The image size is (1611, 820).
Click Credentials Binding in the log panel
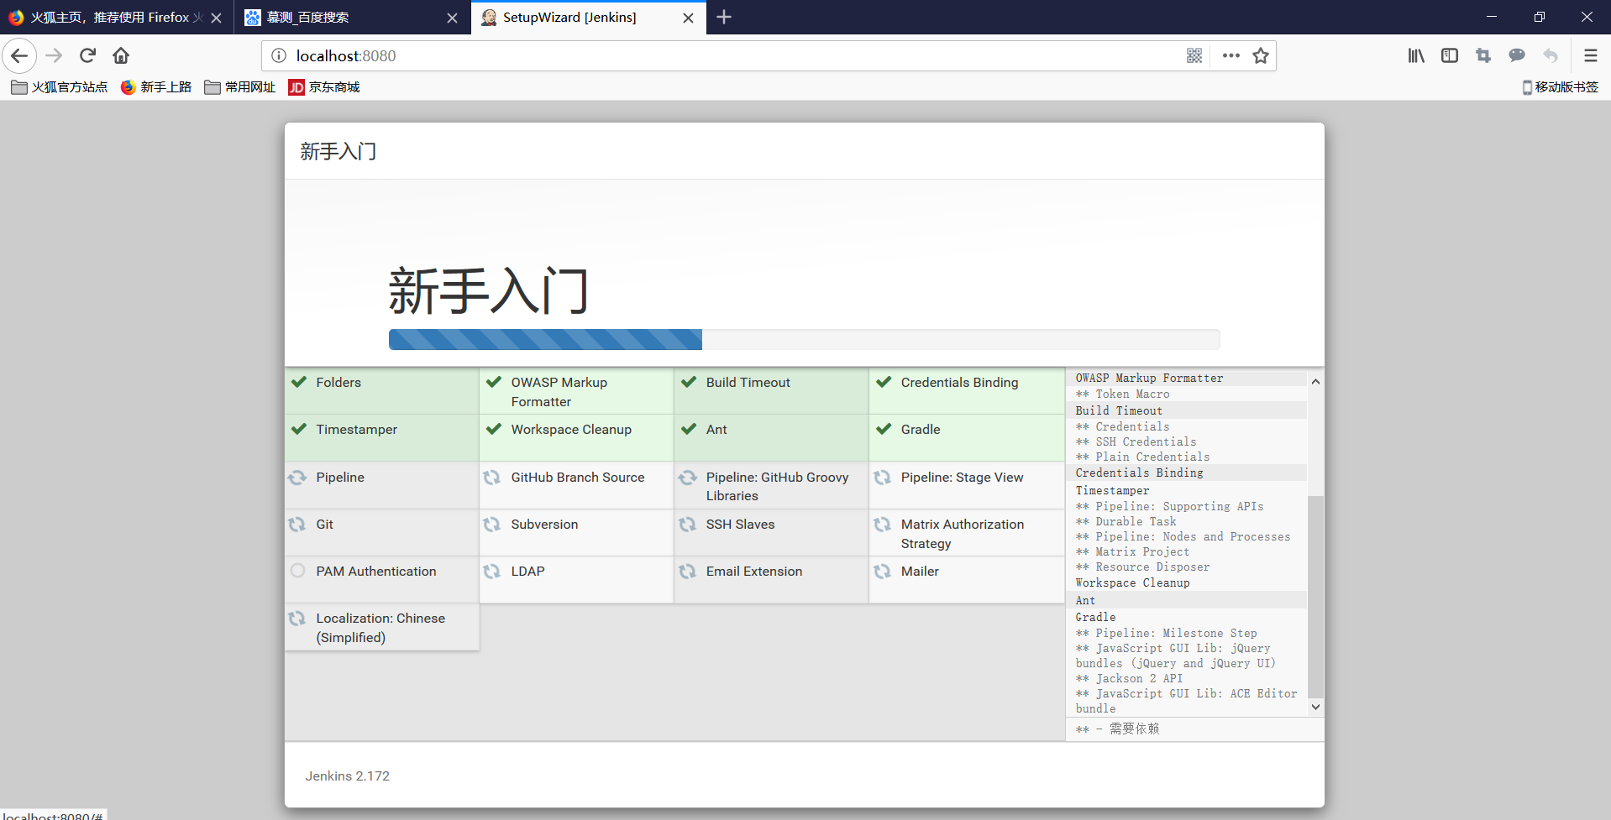[x=1139, y=473]
